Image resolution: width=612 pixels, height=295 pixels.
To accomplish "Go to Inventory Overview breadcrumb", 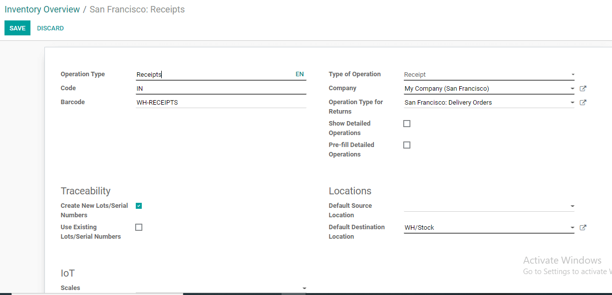I will click(42, 9).
